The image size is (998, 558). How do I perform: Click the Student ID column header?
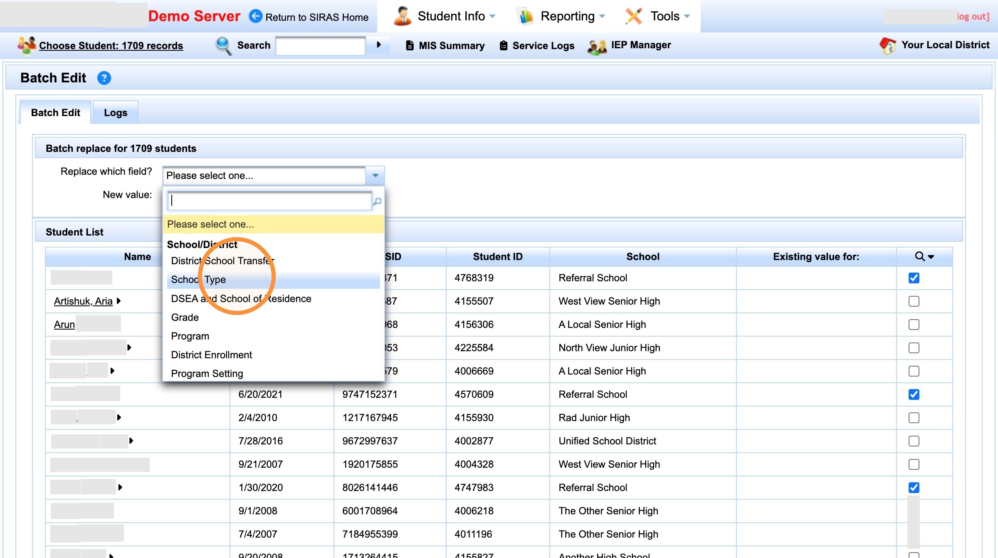498,257
